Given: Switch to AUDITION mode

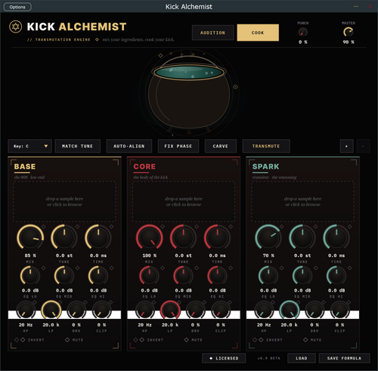Looking at the screenshot, I should click(212, 32).
